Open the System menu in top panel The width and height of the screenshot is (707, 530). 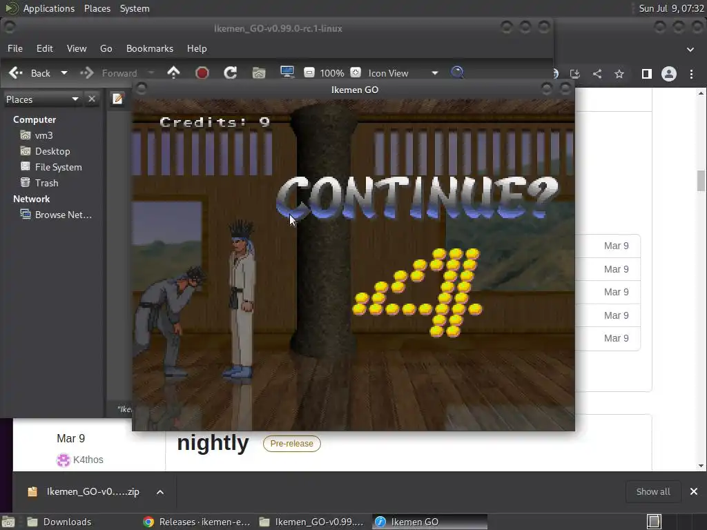[135, 8]
